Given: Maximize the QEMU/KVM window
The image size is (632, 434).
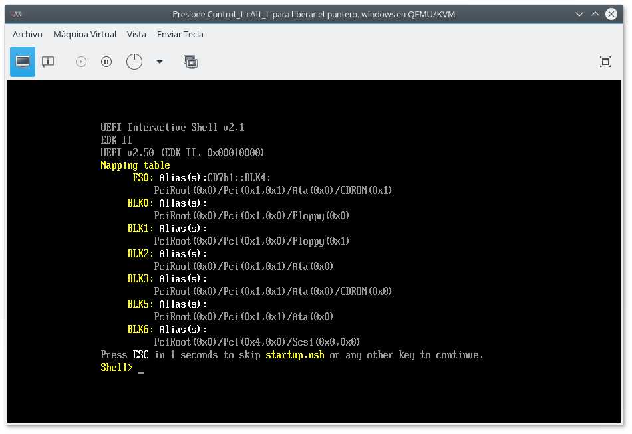Looking at the screenshot, I should [x=595, y=14].
